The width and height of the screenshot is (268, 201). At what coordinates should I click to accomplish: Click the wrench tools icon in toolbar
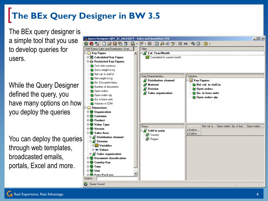click(x=193, y=44)
